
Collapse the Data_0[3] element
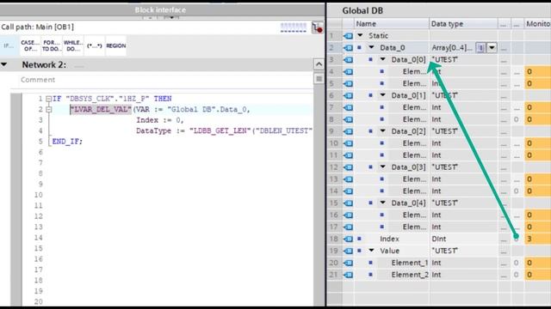[x=382, y=167]
